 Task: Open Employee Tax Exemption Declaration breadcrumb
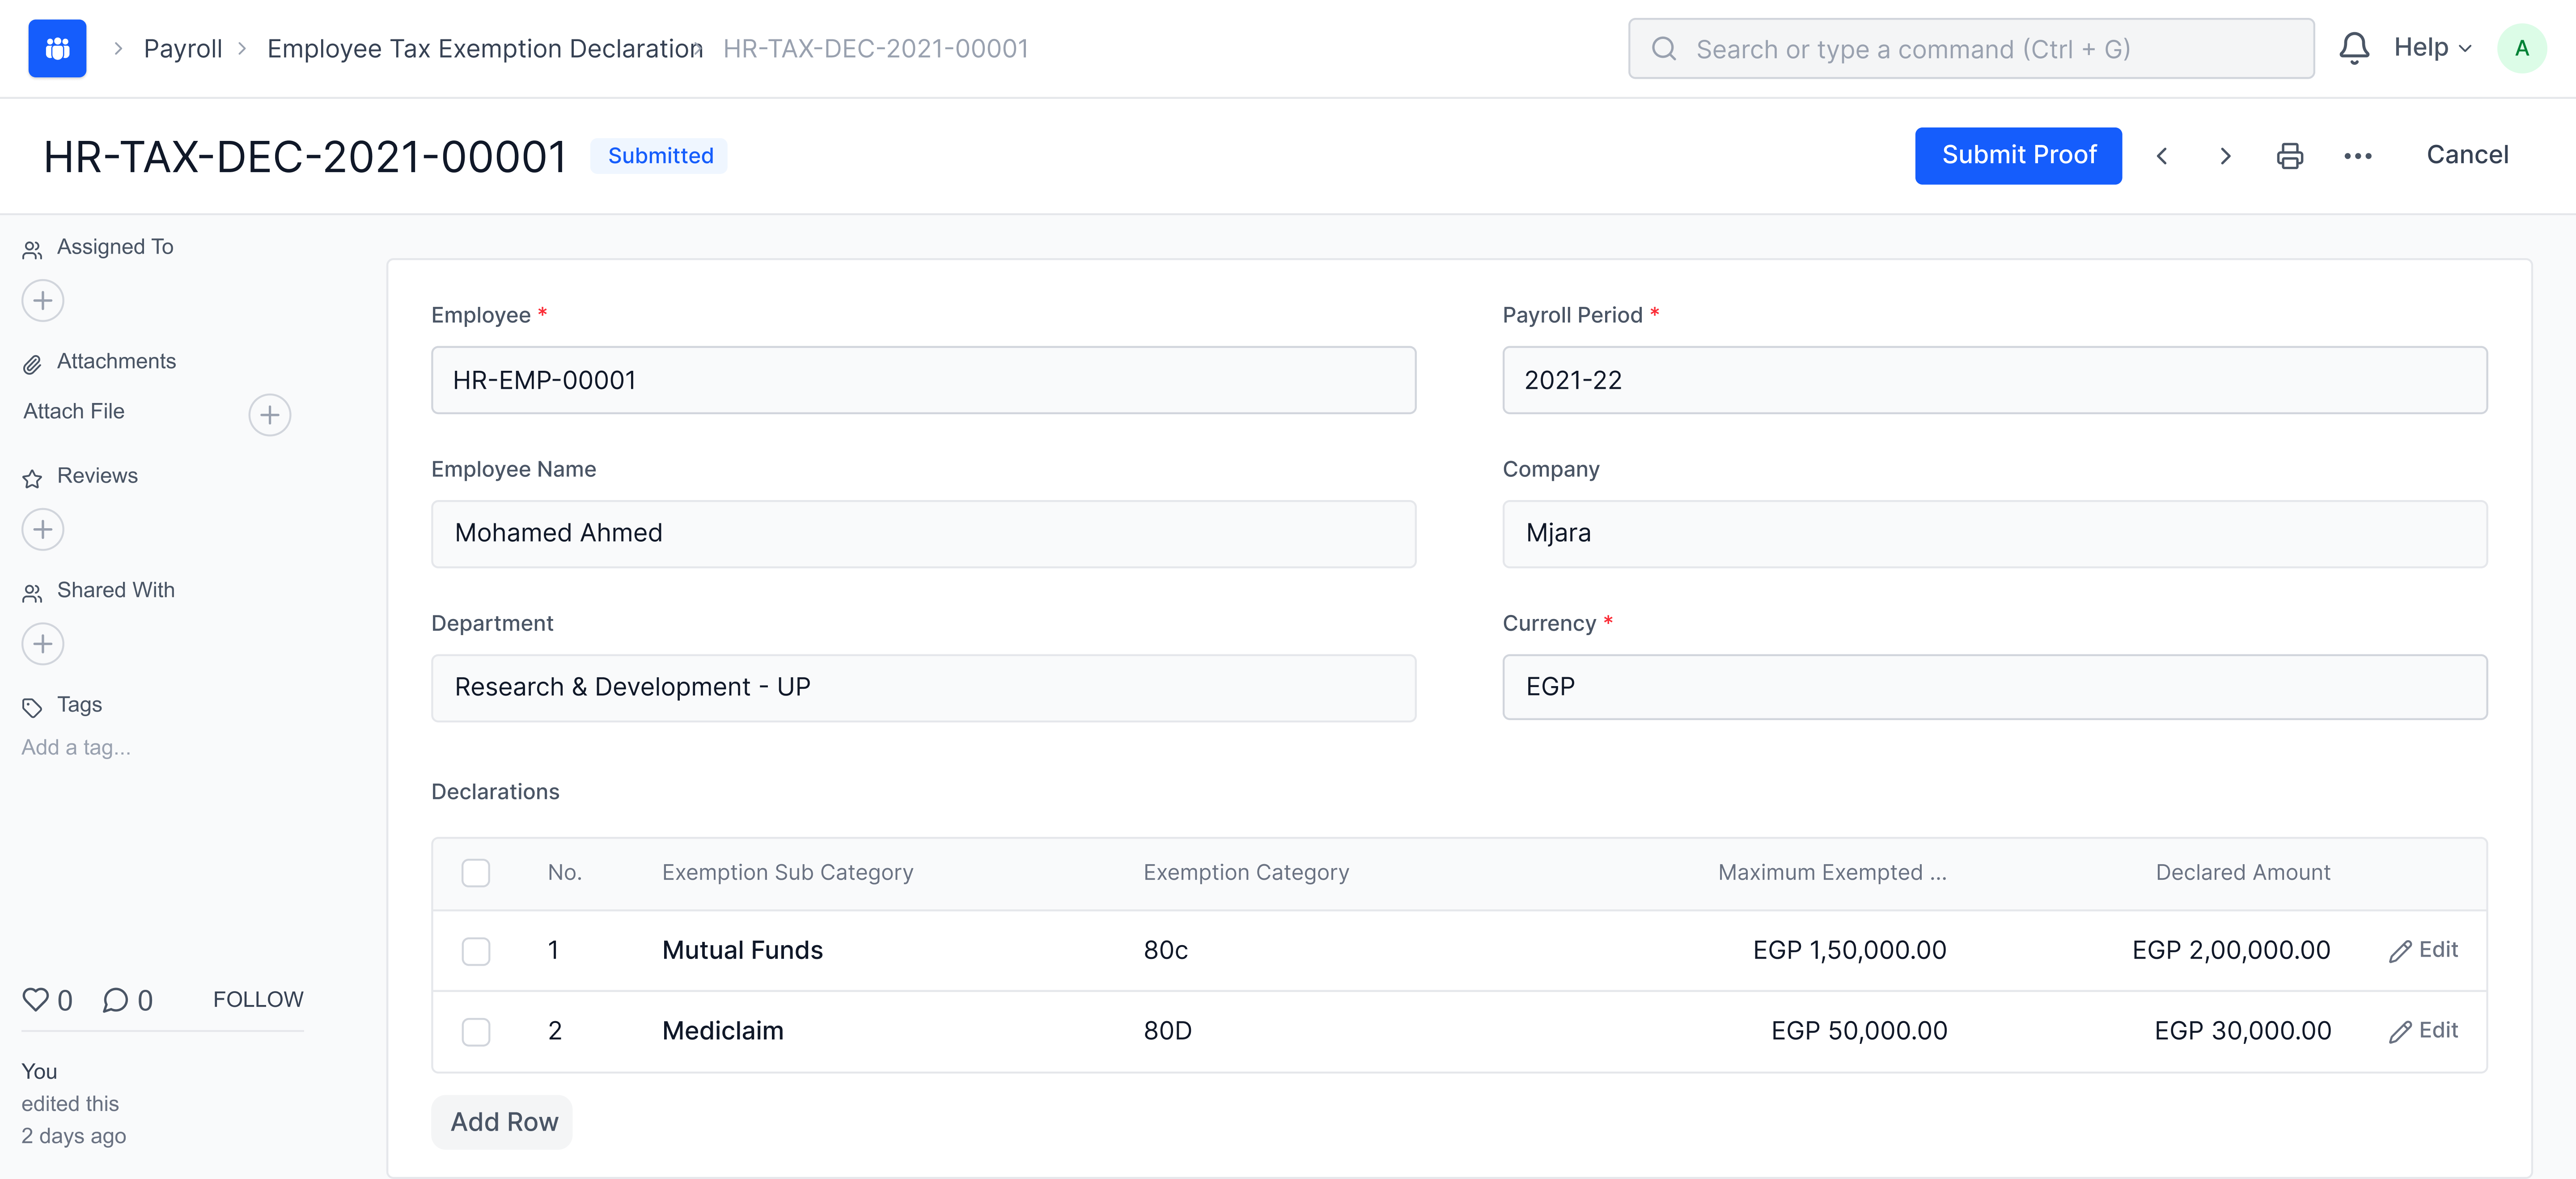click(x=484, y=48)
